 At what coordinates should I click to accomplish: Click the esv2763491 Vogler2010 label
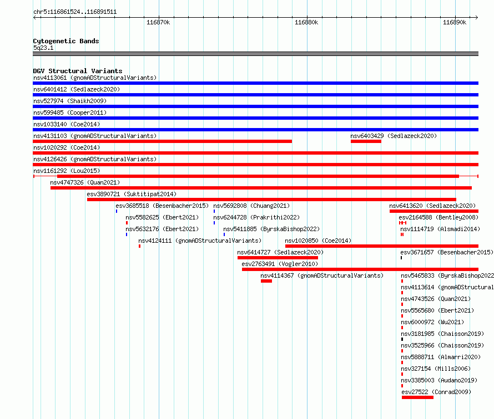[x=280, y=264]
